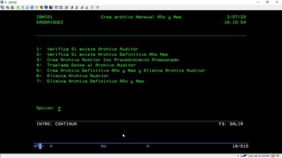282x158 pixels.
Task: Click option 7 Elimina Archivo Definitivo Año y Mes
Action: [90, 81]
